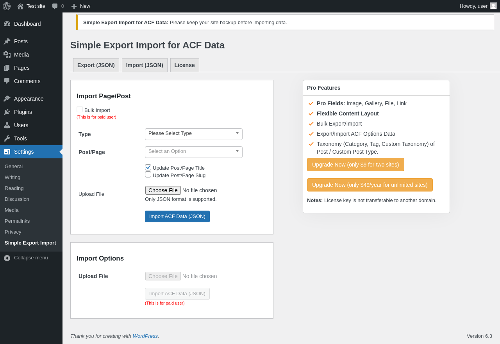Check Update Post/Page Slug
Viewport: 500px width, 344px height.
click(x=148, y=175)
